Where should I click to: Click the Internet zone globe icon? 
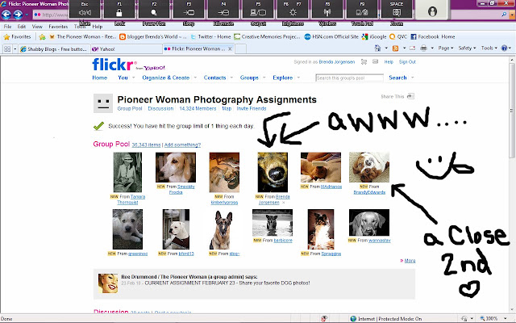pos(353,318)
